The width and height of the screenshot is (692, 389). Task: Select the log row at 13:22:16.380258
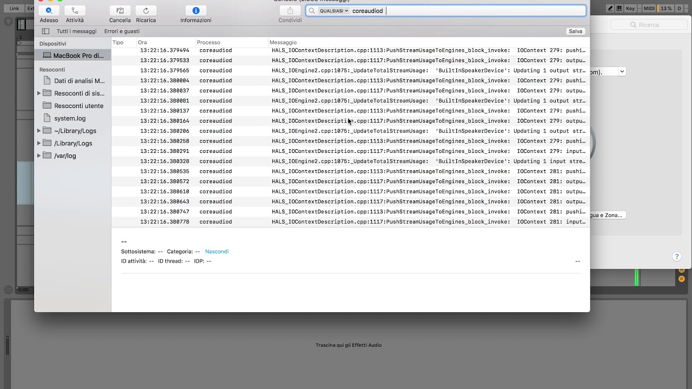(350, 141)
